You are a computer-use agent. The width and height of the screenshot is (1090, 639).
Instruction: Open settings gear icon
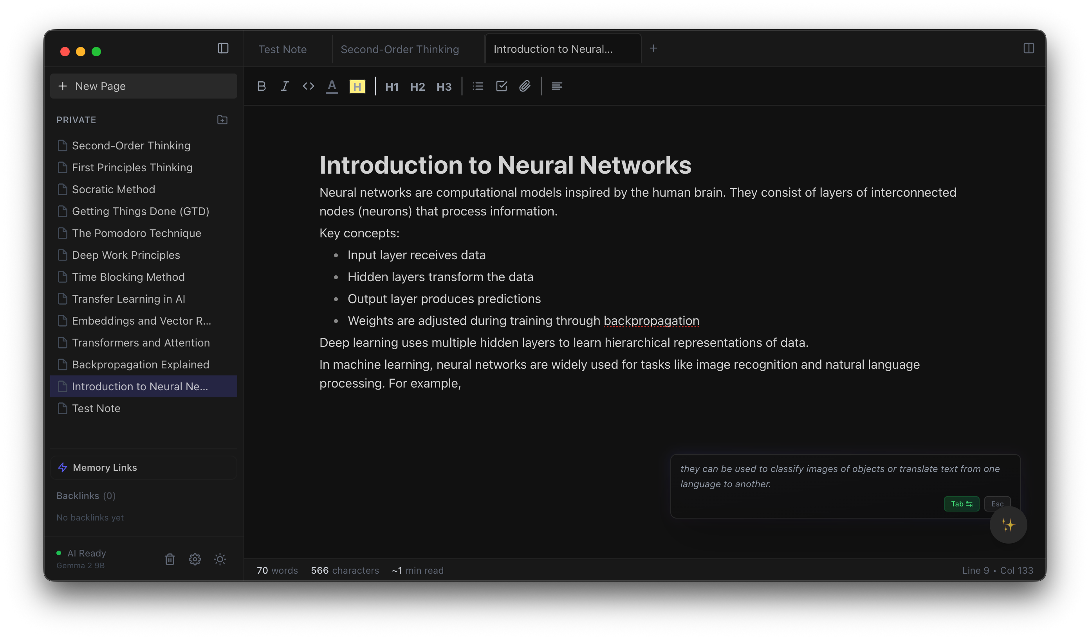click(x=195, y=559)
